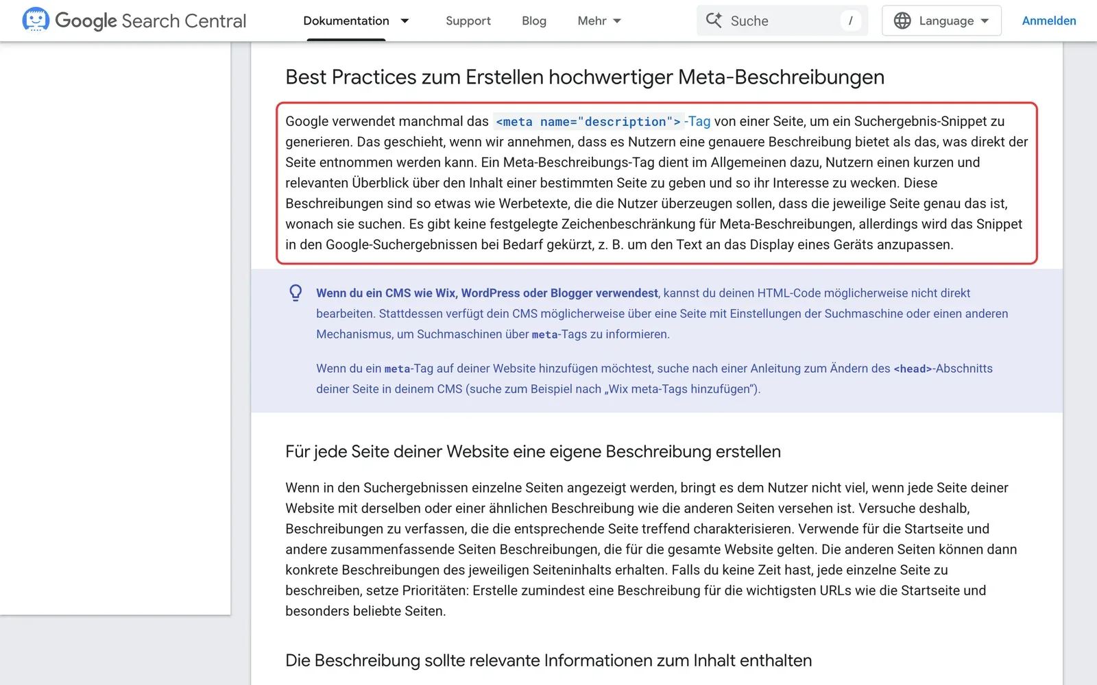This screenshot has height=685, width=1097.
Task: Click the '<head>' code text in tip box
Action: click(913, 369)
